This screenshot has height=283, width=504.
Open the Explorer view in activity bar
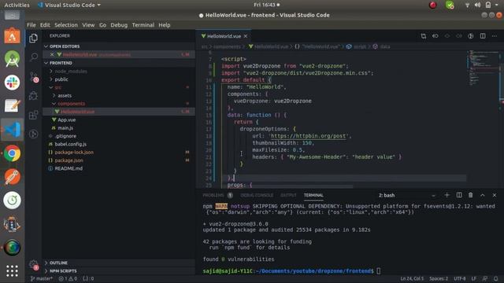pyautogui.click(x=33, y=39)
